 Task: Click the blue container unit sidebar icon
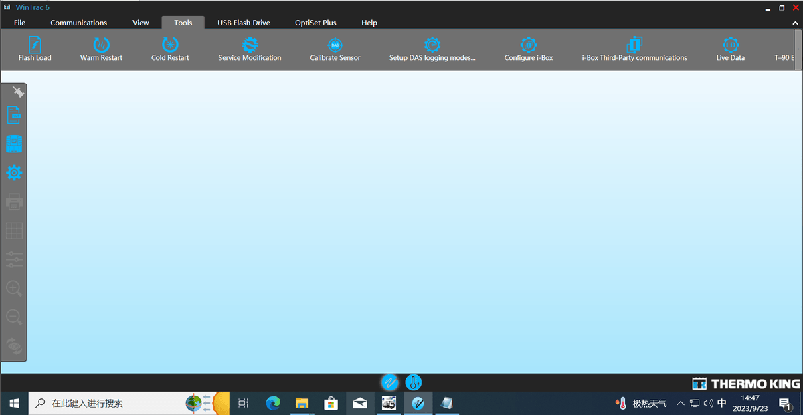[x=14, y=144]
